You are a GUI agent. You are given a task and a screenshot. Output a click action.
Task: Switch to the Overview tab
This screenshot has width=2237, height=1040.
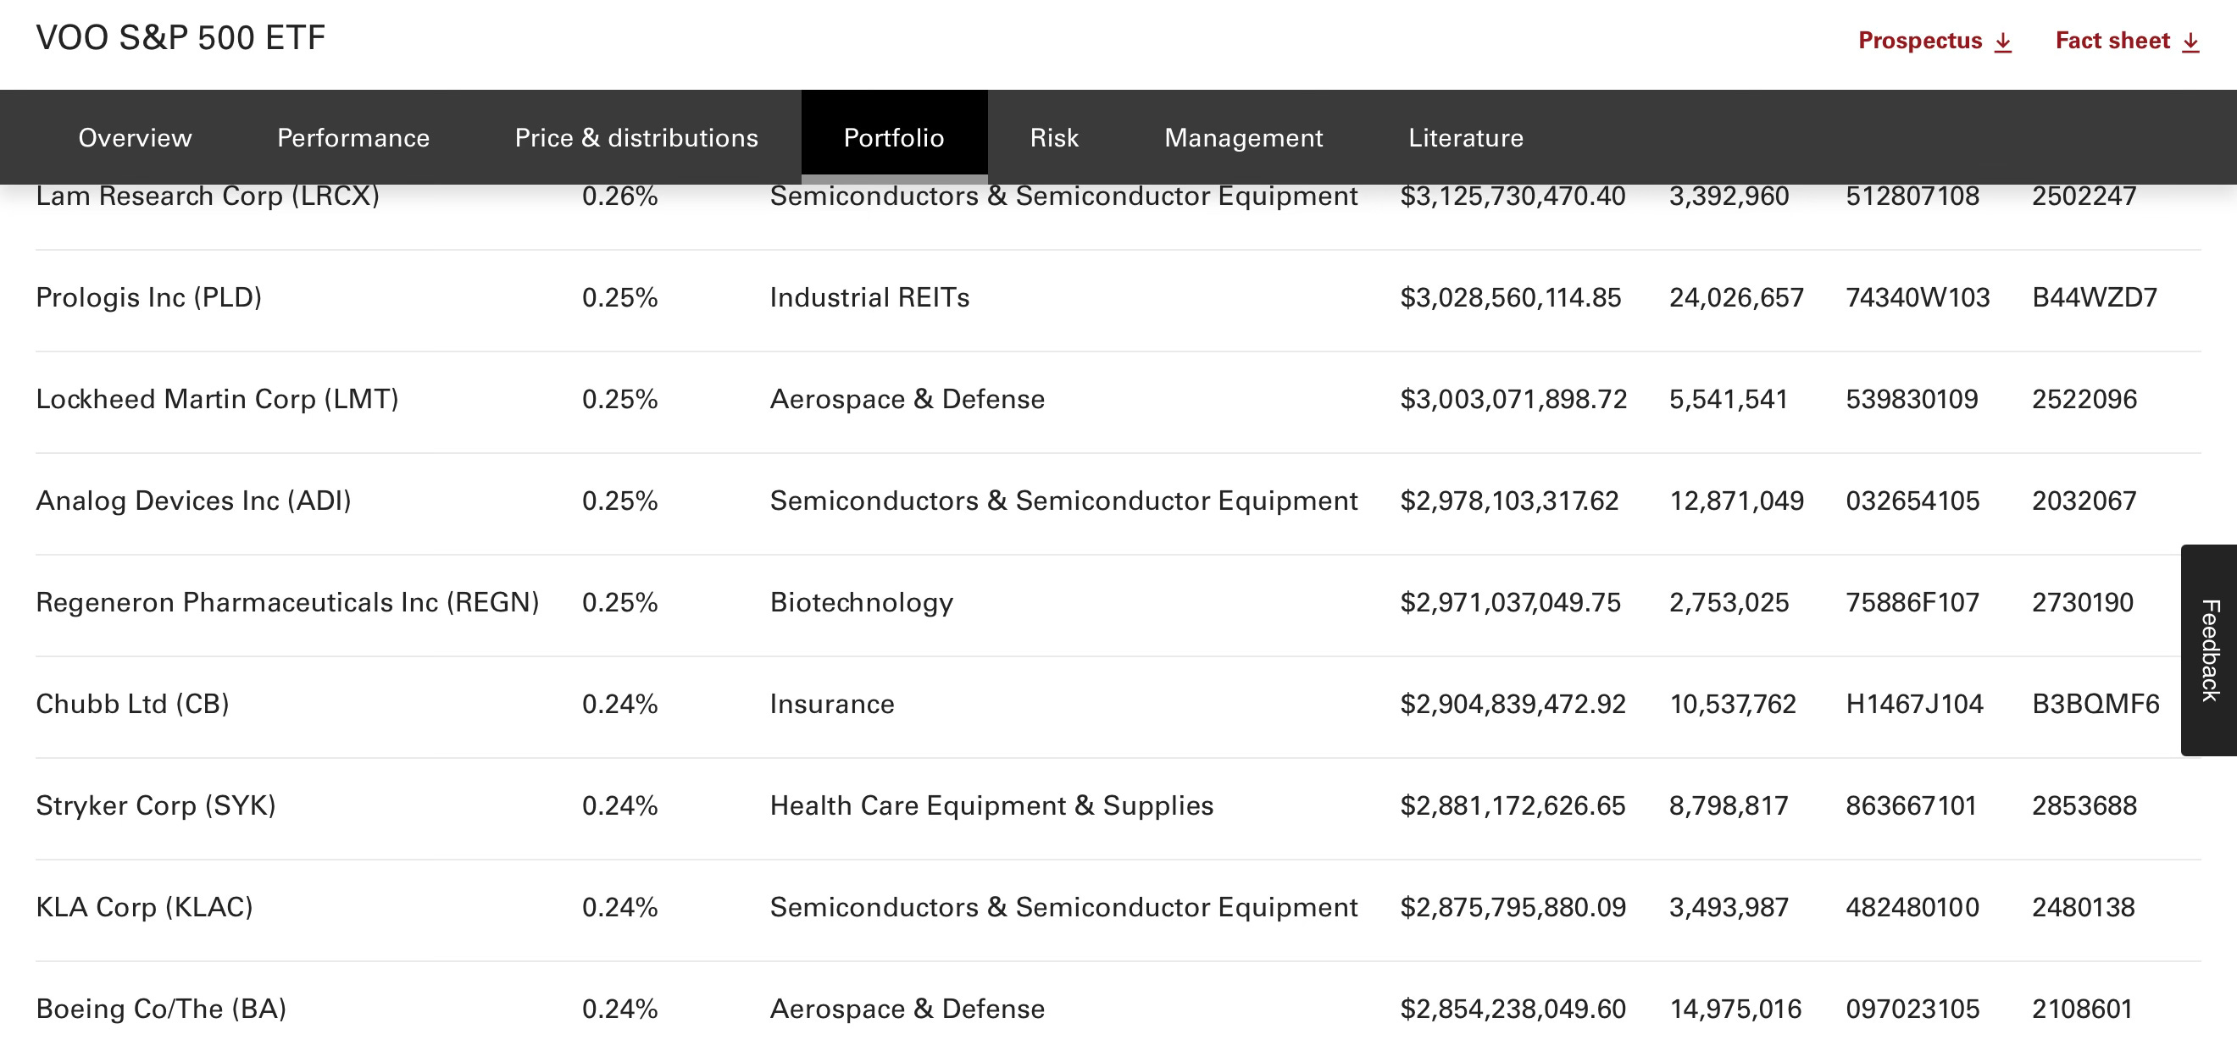click(135, 137)
